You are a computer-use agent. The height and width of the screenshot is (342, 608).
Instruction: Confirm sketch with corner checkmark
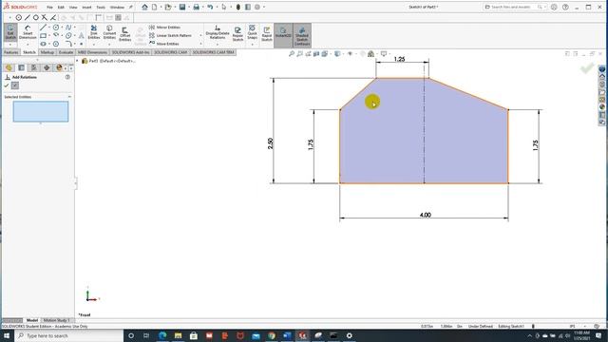(x=587, y=69)
